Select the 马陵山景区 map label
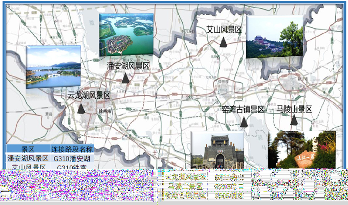Image resolution: width=348 pixels, height=205 pixels. click(294, 109)
